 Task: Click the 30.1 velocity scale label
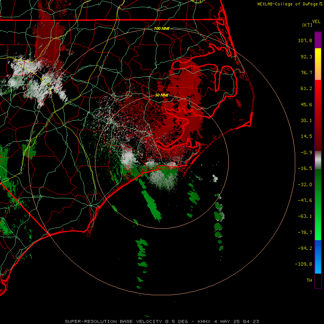coord(306,121)
